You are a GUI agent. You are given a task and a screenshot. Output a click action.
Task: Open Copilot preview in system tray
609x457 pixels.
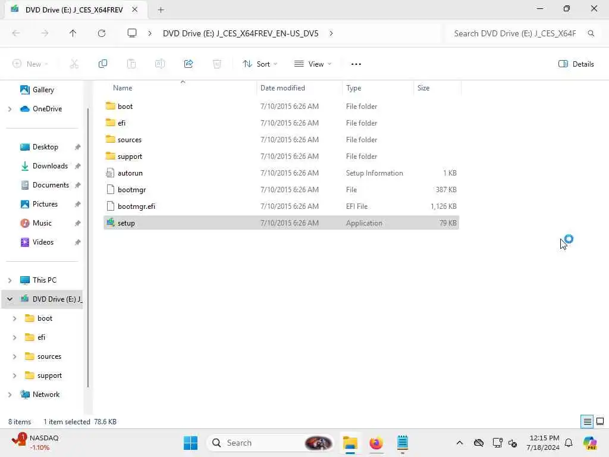[x=591, y=443]
